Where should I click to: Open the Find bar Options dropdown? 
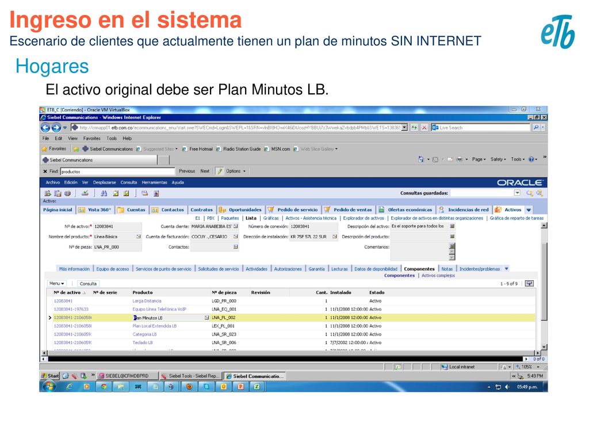click(235, 171)
